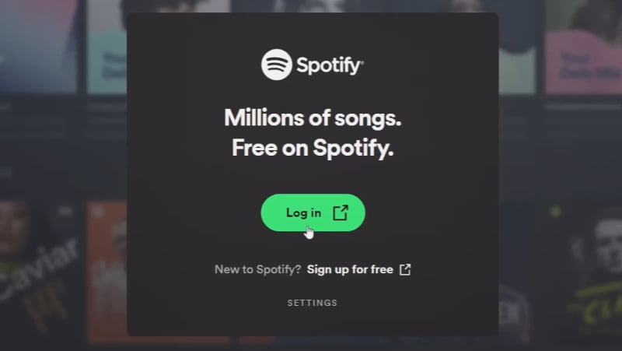Click the Spotify wordmark text
This screenshot has height=351, width=622.
click(330, 65)
